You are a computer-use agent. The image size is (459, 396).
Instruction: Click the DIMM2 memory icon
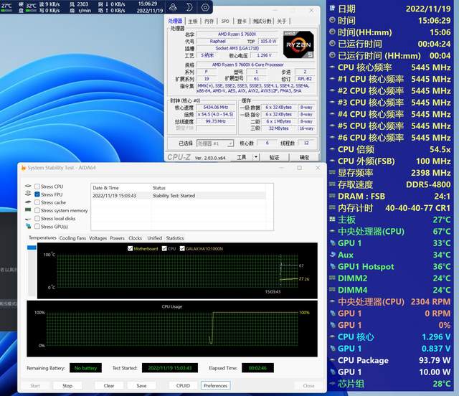[332, 278]
